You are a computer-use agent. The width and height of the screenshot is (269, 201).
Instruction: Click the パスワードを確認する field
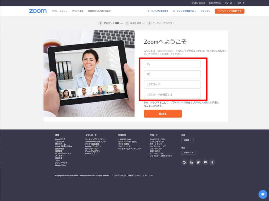[x=172, y=95]
